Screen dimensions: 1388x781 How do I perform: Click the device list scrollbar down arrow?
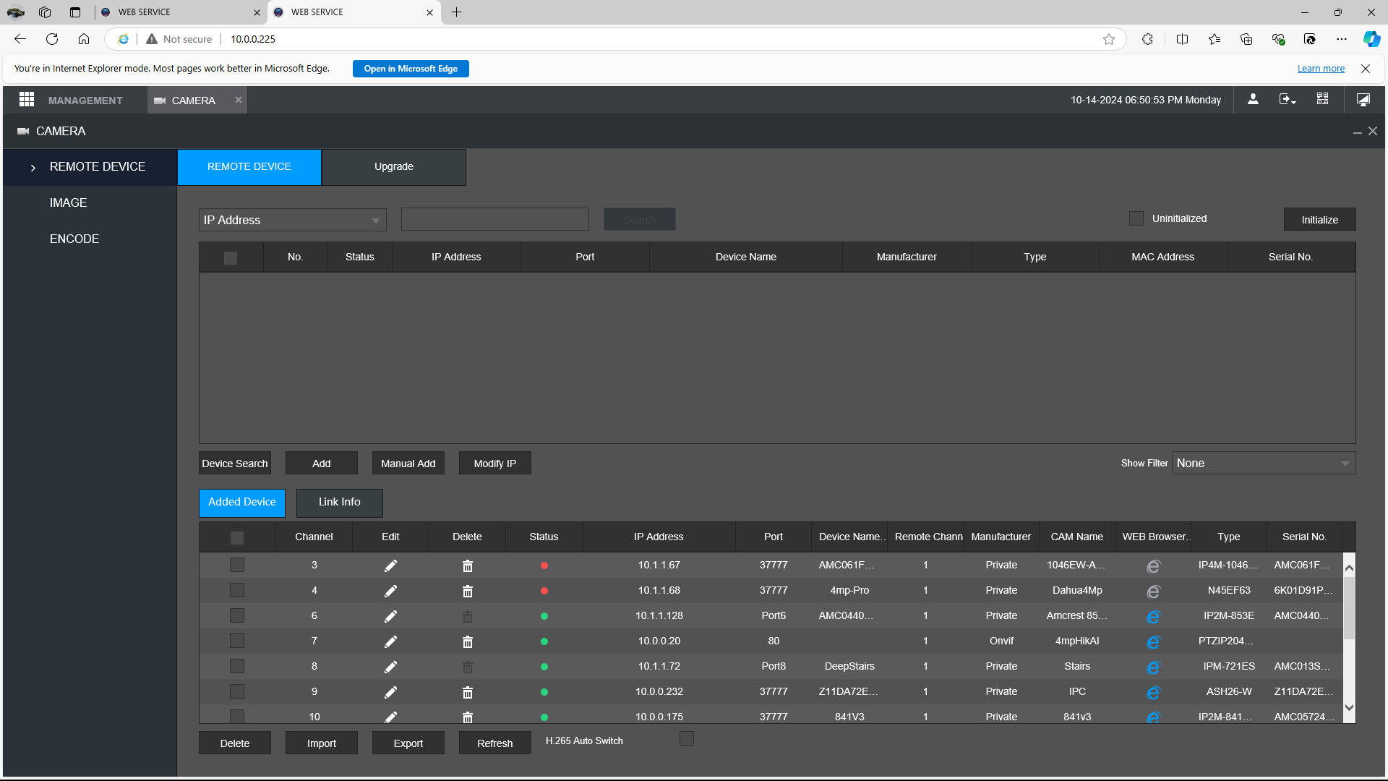coord(1349,708)
